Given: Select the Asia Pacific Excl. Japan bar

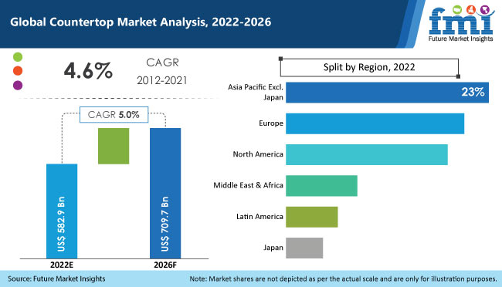Looking at the screenshot, I should [x=388, y=93].
